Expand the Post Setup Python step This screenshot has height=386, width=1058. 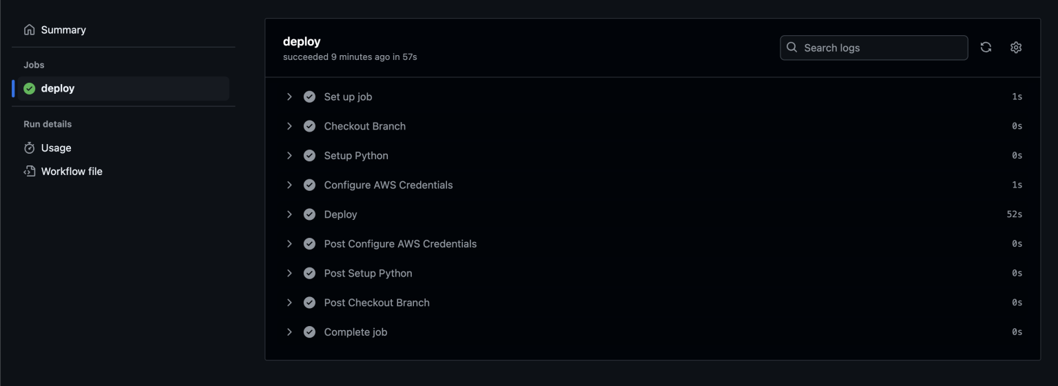tap(289, 273)
